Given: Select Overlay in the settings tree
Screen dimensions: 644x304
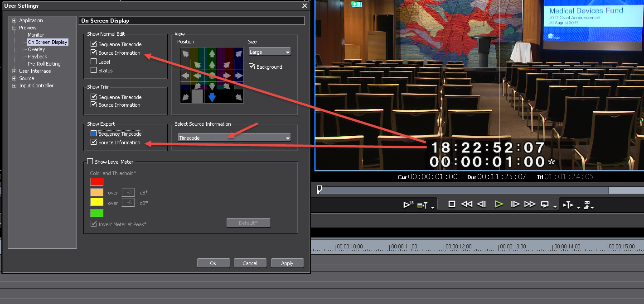Looking at the screenshot, I should pyautogui.click(x=36, y=49).
